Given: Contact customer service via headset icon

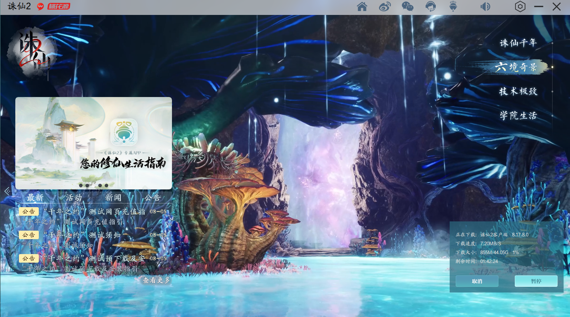Looking at the screenshot, I should coord(430,7).
